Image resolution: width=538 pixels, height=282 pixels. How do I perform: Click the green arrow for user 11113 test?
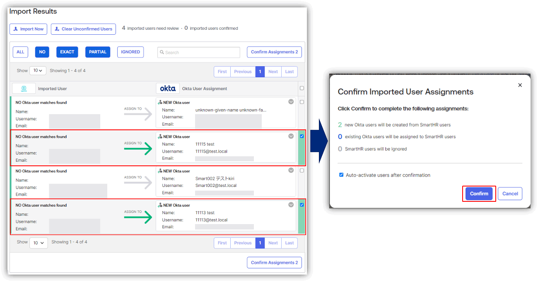(x=138, y=218)
